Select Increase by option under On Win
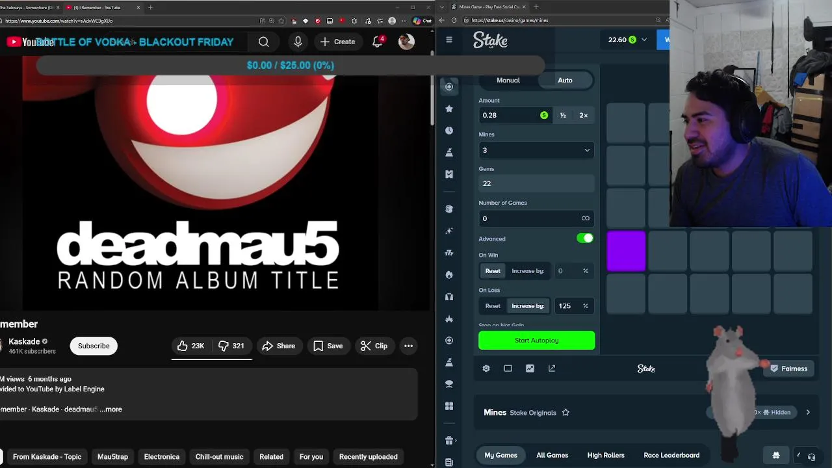 pos(528,271)
